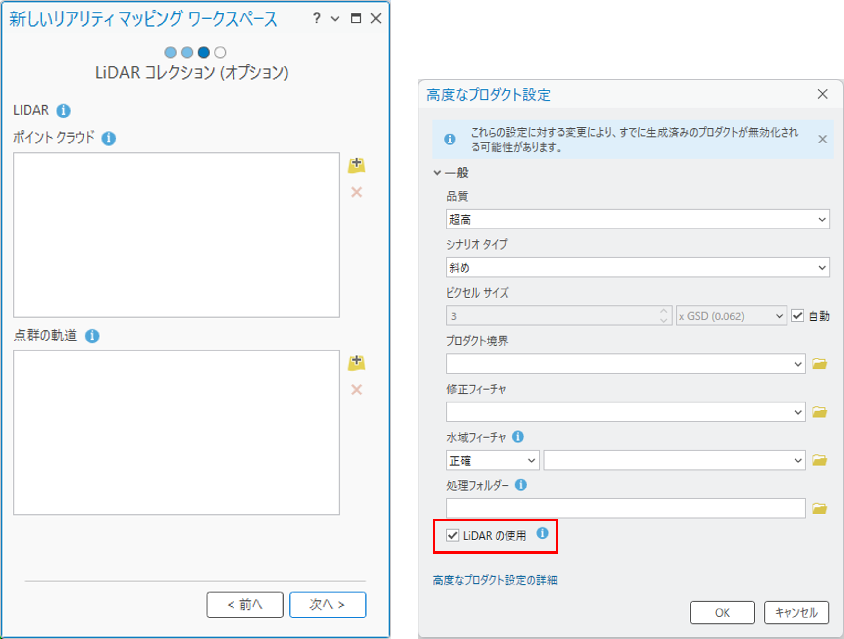Uncheck the 自動 pixel size checkbox
Screen dimensions: 844x639
click(x=797, y=316)
